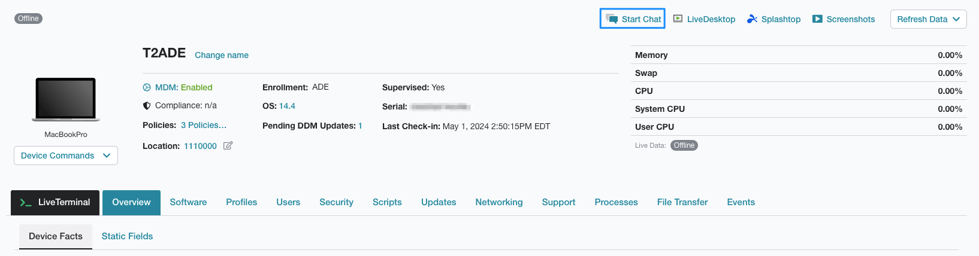The image size is (979, 256).
Task: Switch to the Software tab
Action: point(188,202)
